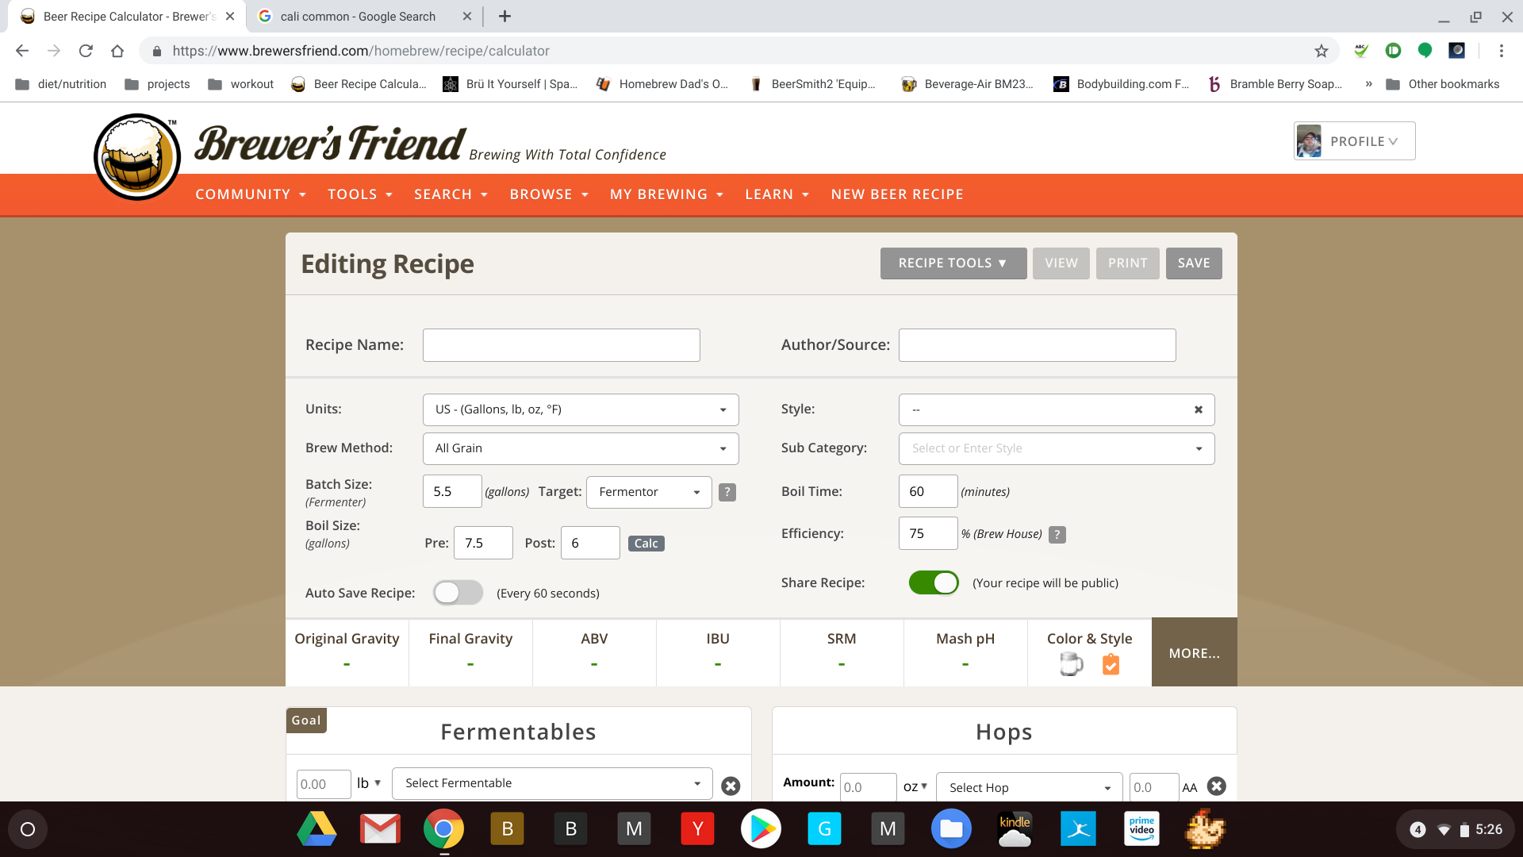This screenshot has width=1523, height=857.
Task: Remove the hop row with X icon
Action: point(1216,786)
